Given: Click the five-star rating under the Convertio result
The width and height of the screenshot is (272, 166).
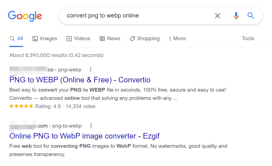Looking at the screenshot, I should pyautogui.click(x=21, y=106).
